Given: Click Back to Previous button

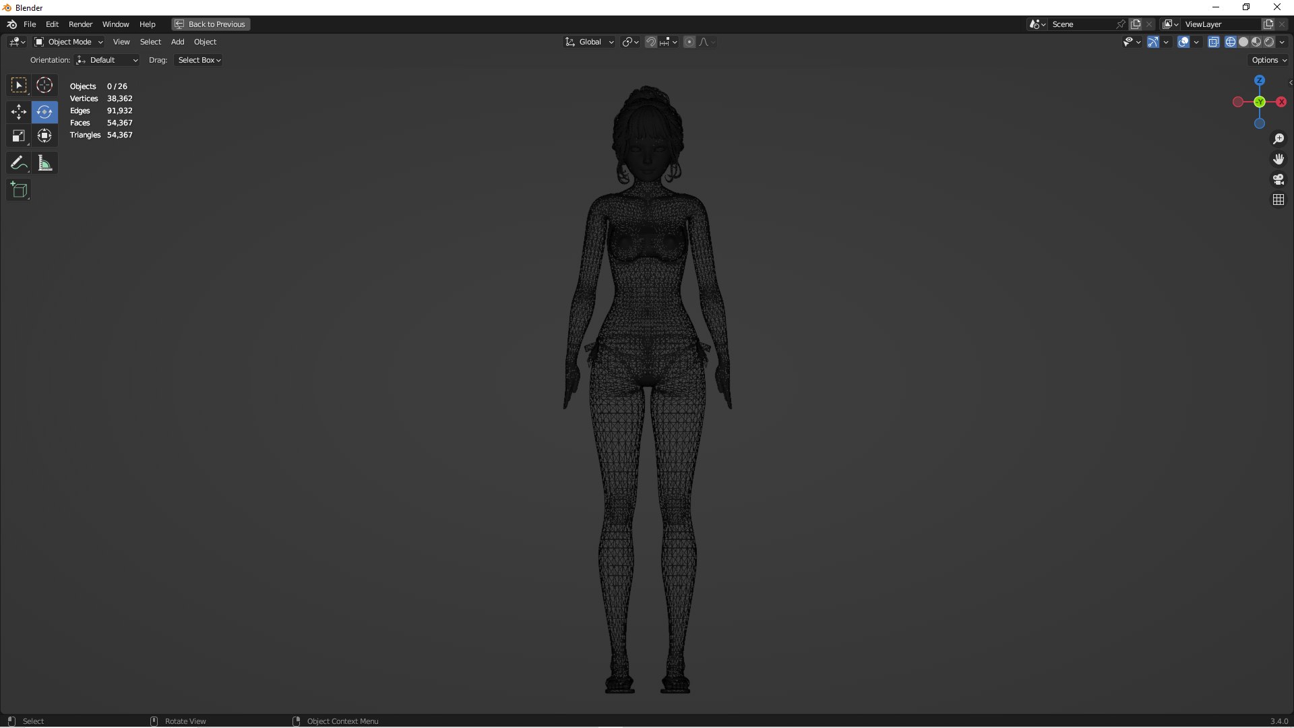Looking at the screenshot, I should click(211, 24).
